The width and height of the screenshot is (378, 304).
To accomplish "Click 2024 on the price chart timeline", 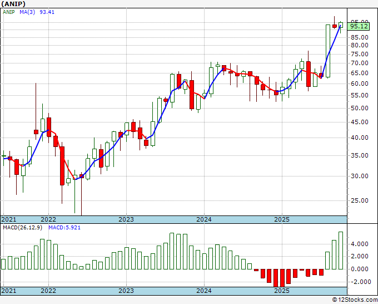I will click(204, 219).
